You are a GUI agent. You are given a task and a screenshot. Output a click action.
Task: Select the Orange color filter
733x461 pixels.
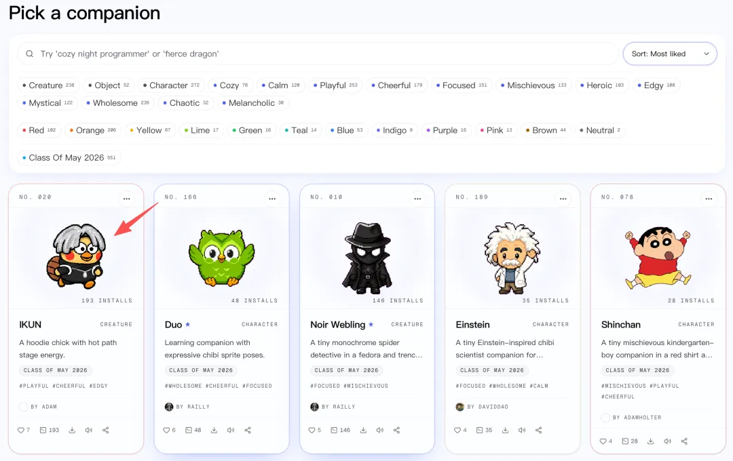click(x=92, y=130)
